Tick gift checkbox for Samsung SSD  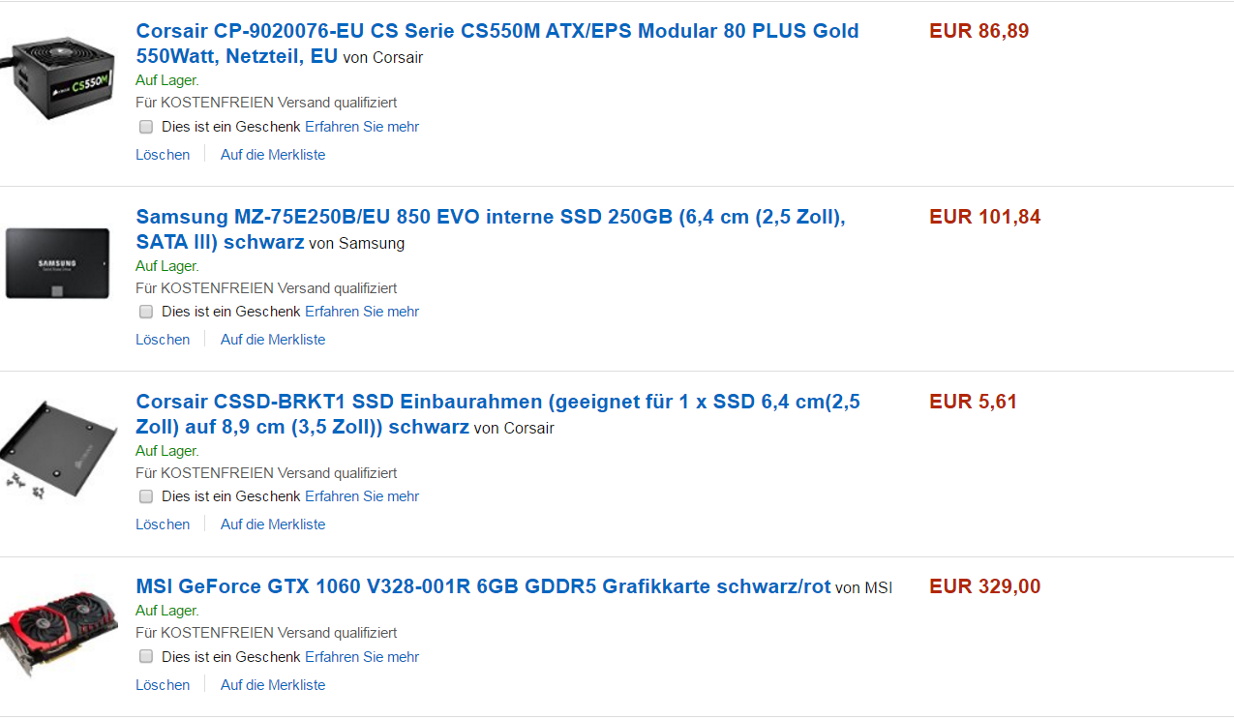click(x=146, y=312)
